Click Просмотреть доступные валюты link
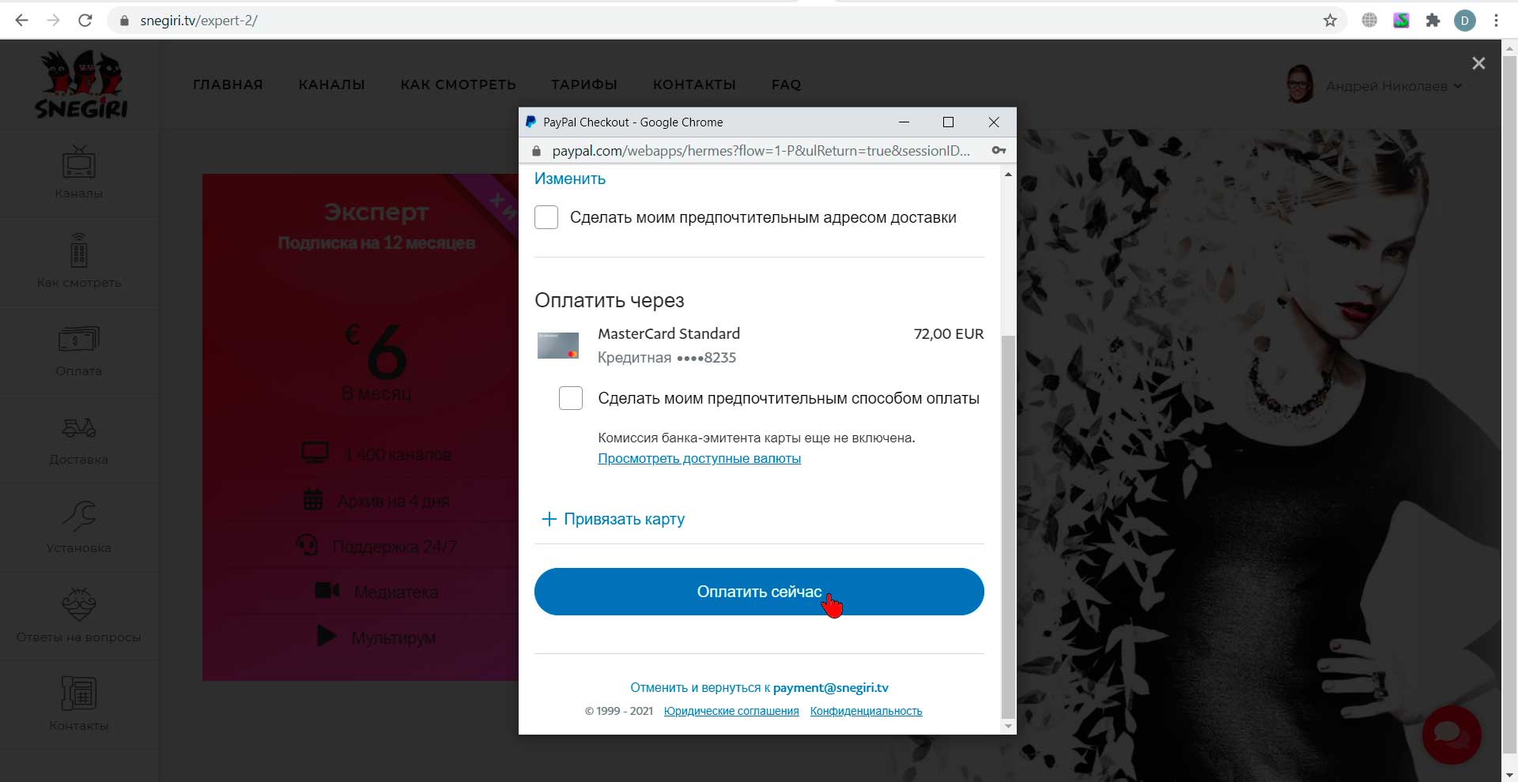 pos(699,458)
